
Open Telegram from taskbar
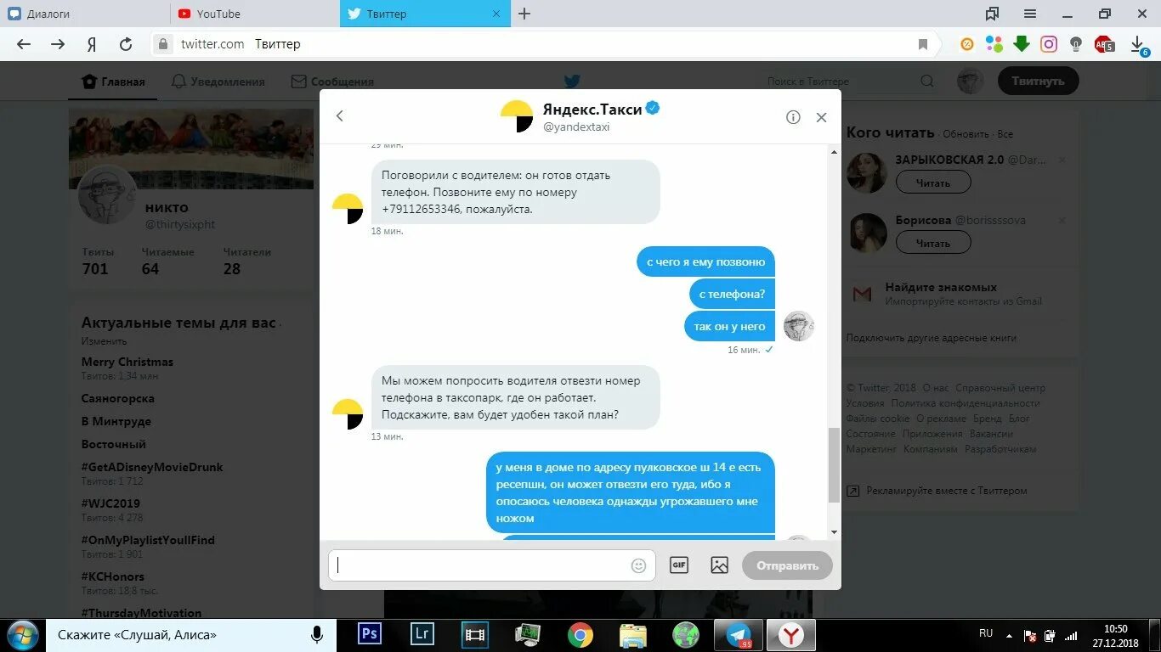pyautogui.click(x=738, y=634)
